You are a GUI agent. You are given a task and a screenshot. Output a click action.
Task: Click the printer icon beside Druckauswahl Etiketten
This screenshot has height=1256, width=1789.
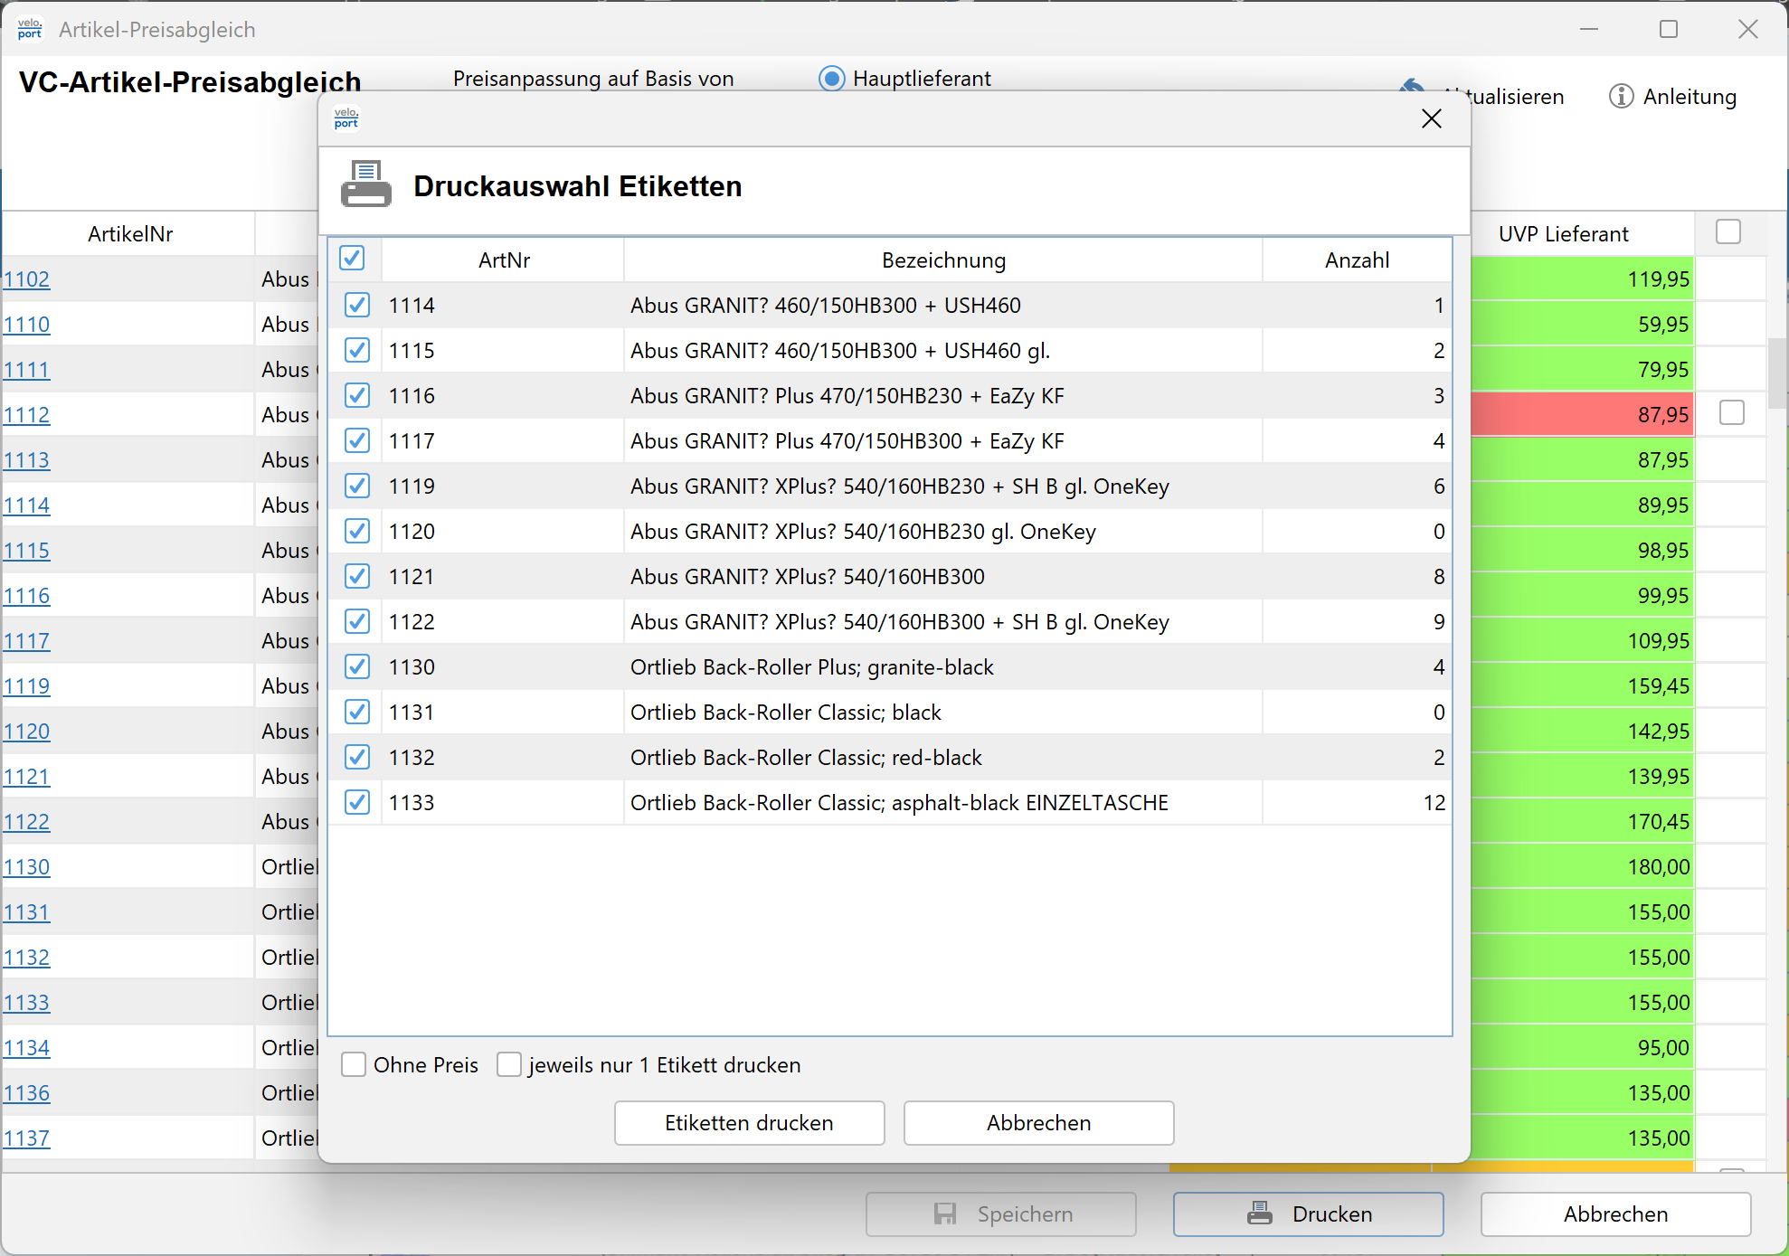pos(365,184)
